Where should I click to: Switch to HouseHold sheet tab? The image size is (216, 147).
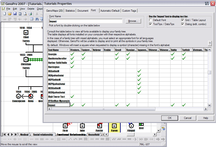[94, 135]
